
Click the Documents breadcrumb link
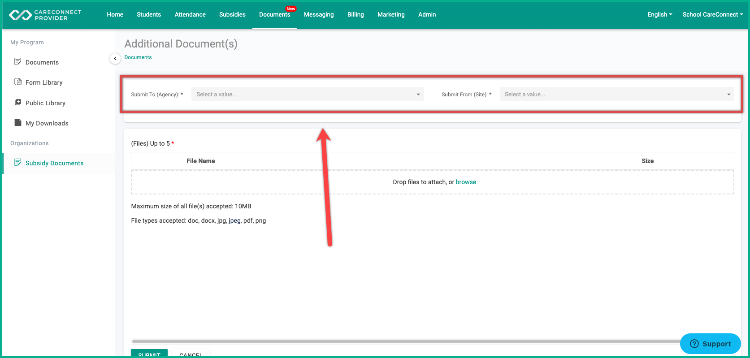coord(138,57)
